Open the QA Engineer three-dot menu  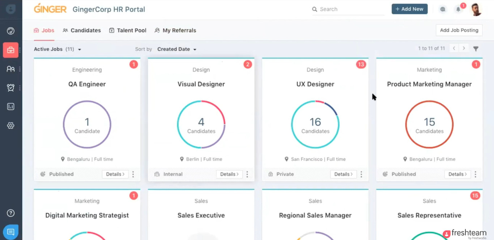point(133,174)
